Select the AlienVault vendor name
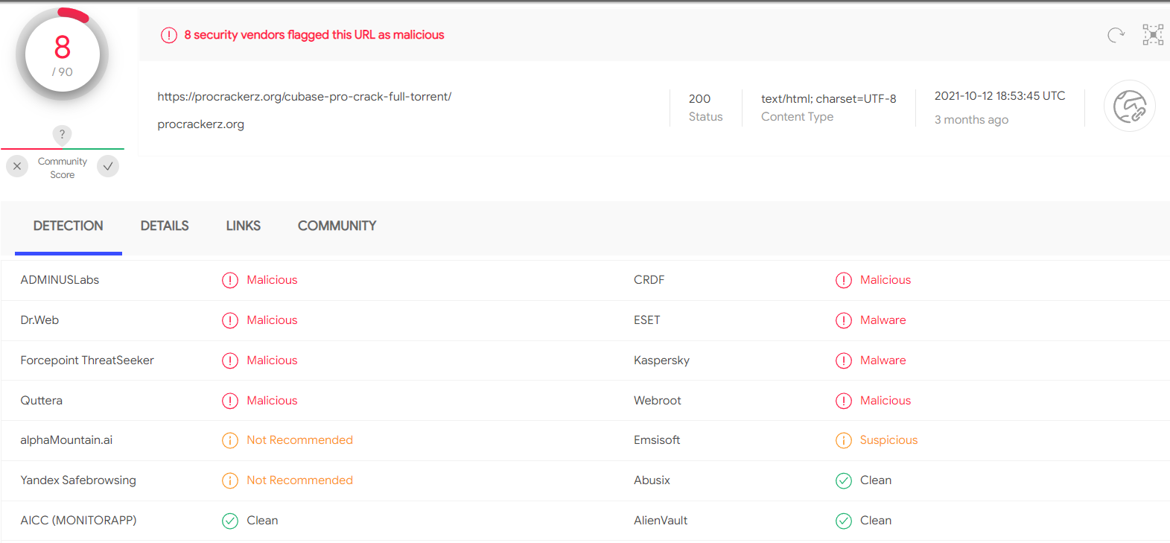 coord(661,521)
